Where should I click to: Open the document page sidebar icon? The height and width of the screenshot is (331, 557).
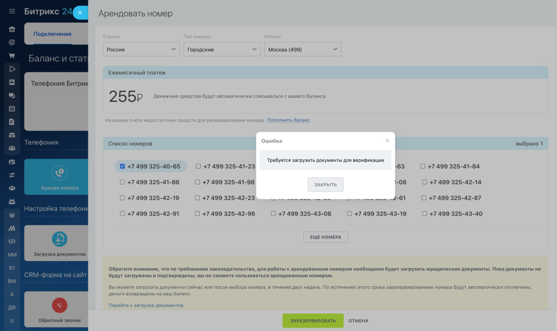(x=12, y=122)
